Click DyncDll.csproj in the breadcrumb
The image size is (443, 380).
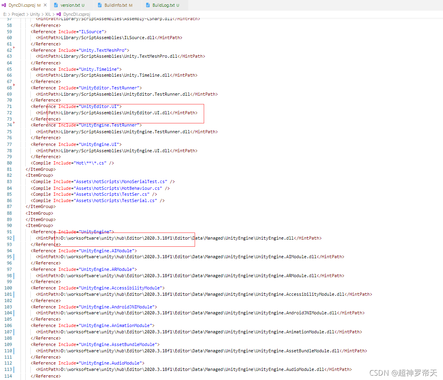77,14
